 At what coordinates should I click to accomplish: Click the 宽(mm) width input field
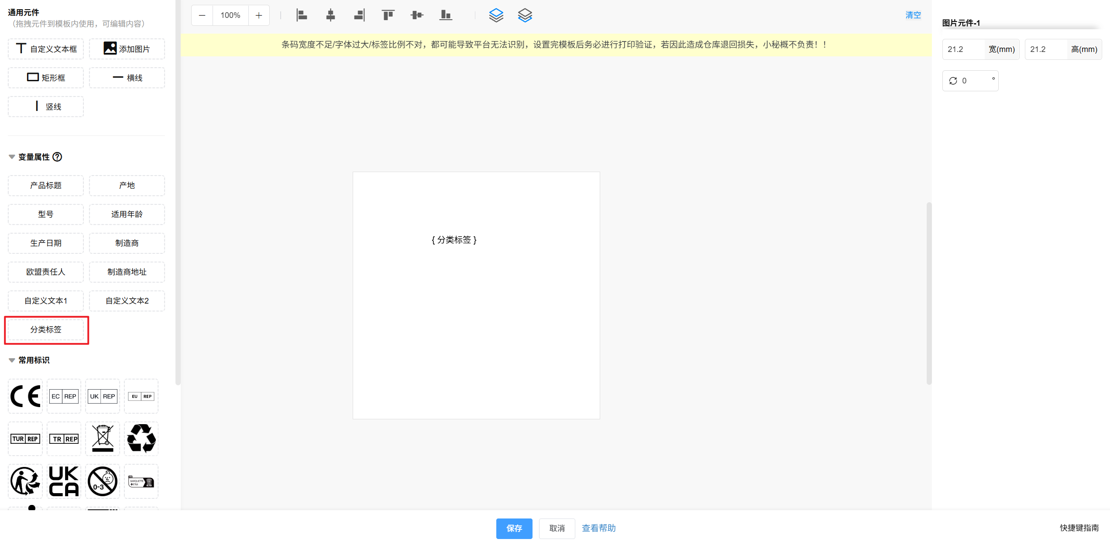click(x=963, y=49)
